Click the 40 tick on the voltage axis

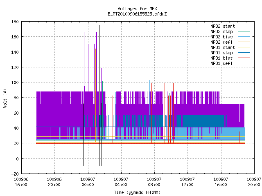point(16,128)
